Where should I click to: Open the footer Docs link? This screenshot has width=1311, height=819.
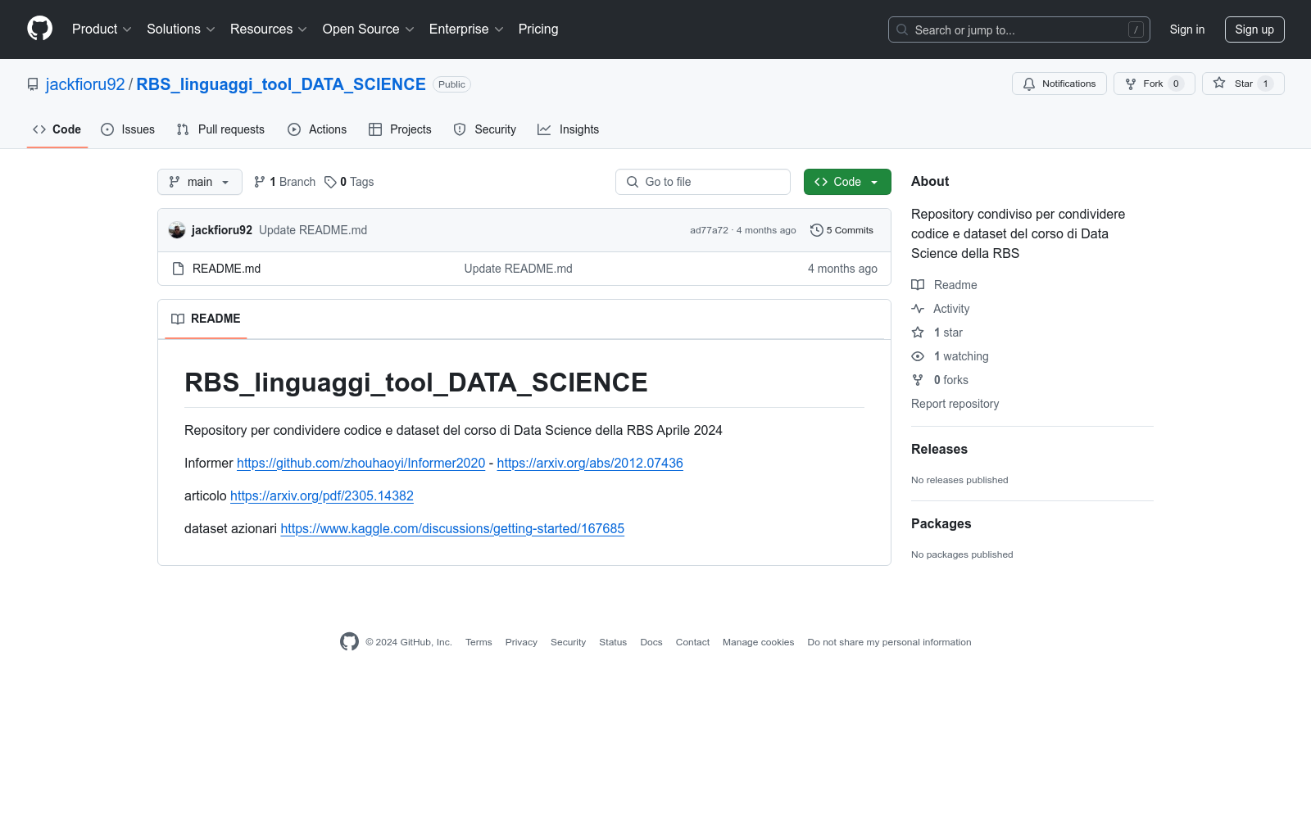(x=651, y=642)
